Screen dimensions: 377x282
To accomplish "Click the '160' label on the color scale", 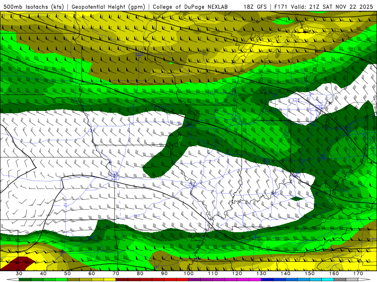I will [x=334, y=274].
